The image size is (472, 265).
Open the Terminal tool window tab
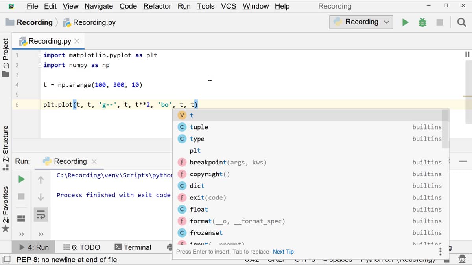[133, 247]
